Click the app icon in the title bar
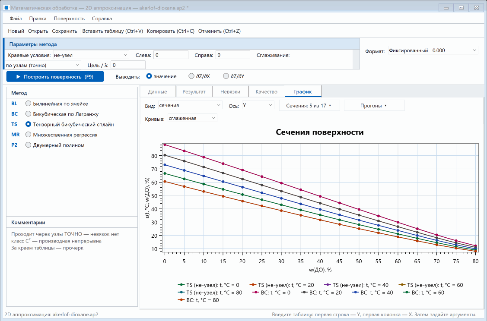Viewport: 487px width, 321px height. pyautogui.click(x=6, y=8)
